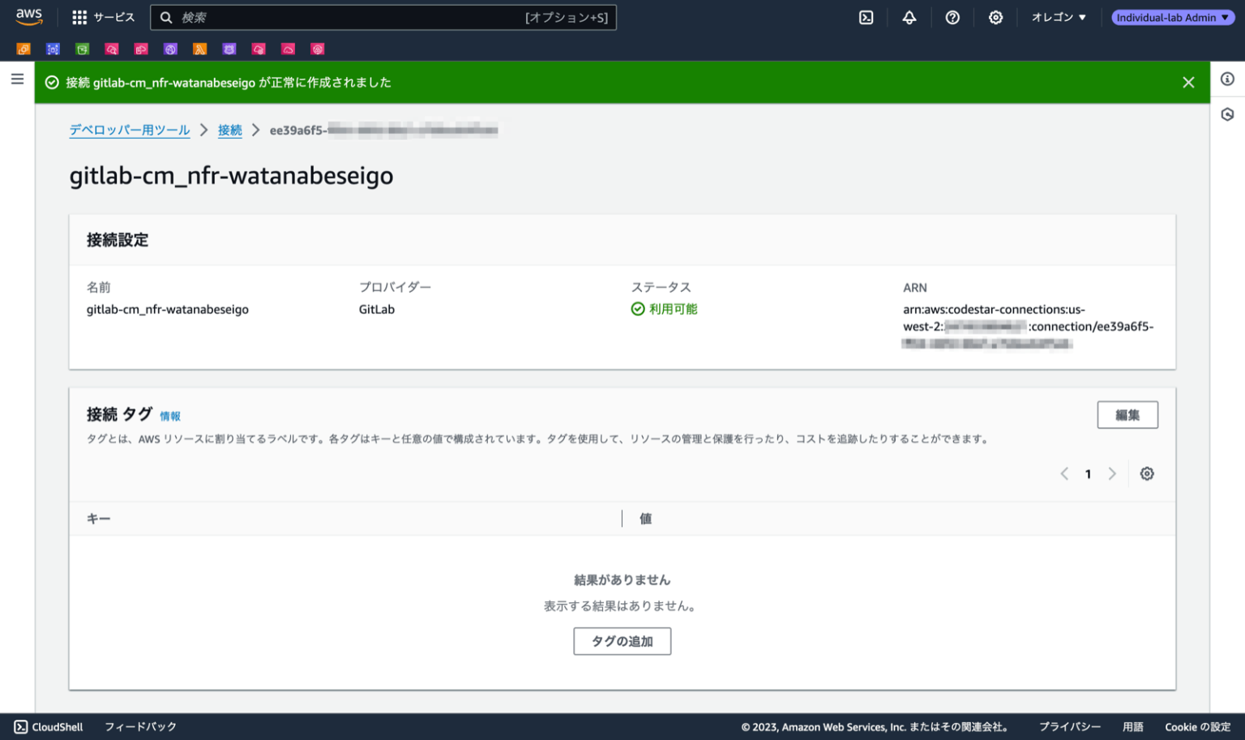Open the help question-mark icon
The height and width of the screenshot is (740, 1245).
coord(952,16)
